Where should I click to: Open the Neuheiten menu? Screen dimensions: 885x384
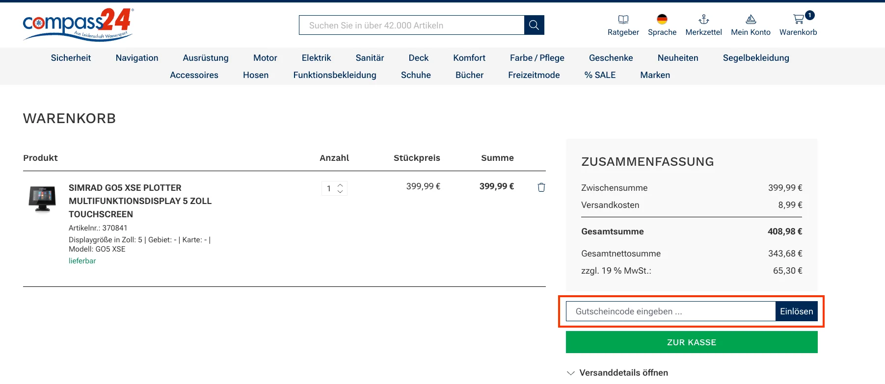click(x=678, y=58)
